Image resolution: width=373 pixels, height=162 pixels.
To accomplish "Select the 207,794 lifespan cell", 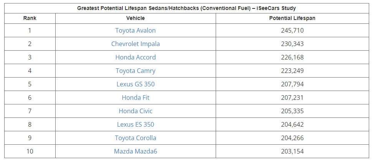I will click(292, 84).
